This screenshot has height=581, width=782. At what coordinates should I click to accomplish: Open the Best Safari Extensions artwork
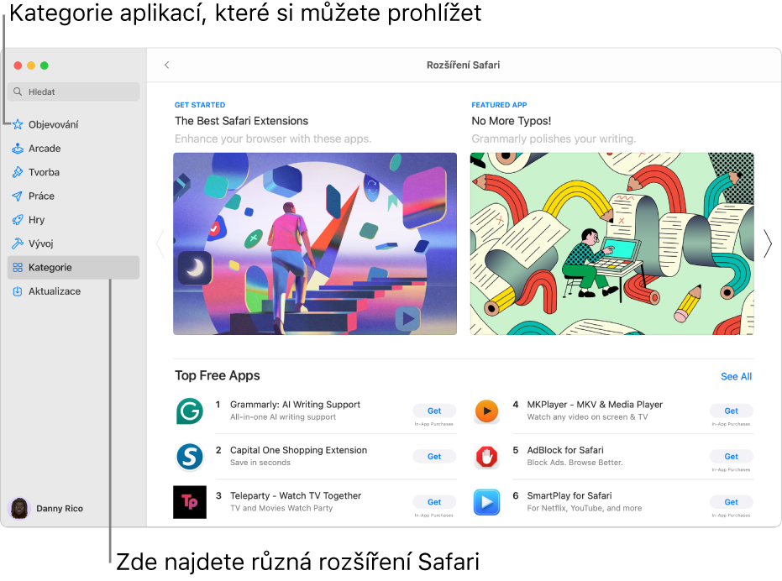coord(315,243)
